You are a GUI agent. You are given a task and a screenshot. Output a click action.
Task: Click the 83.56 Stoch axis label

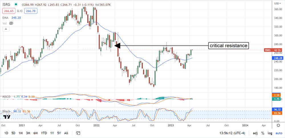click(277, 113)
